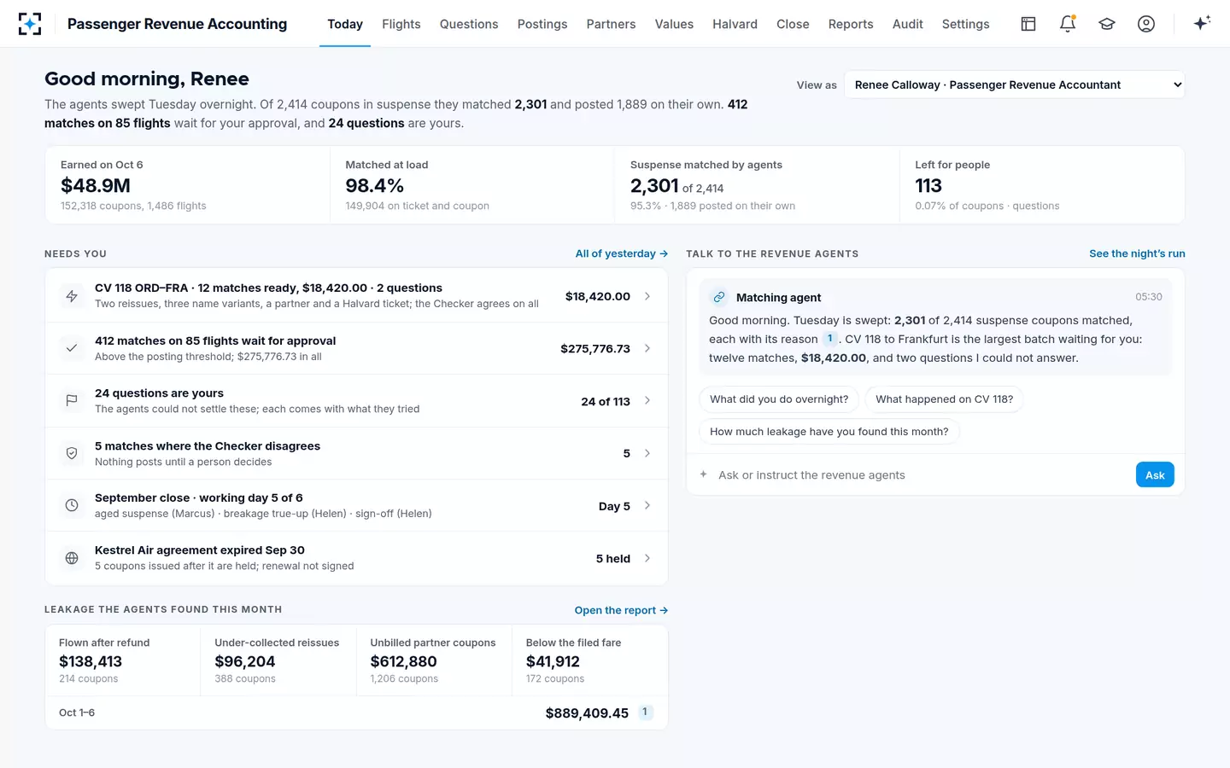This screenshot has height=768, width=1230.
Task: Click the checkmark icon beside 412 matches row
Action: pos(72,348)
